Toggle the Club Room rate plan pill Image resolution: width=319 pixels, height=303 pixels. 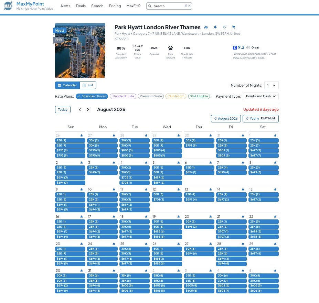[x=176, y=96]
